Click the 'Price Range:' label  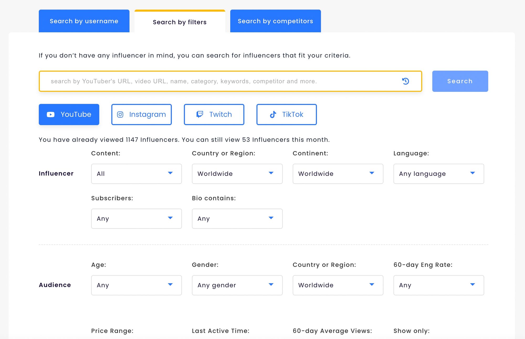112,331
